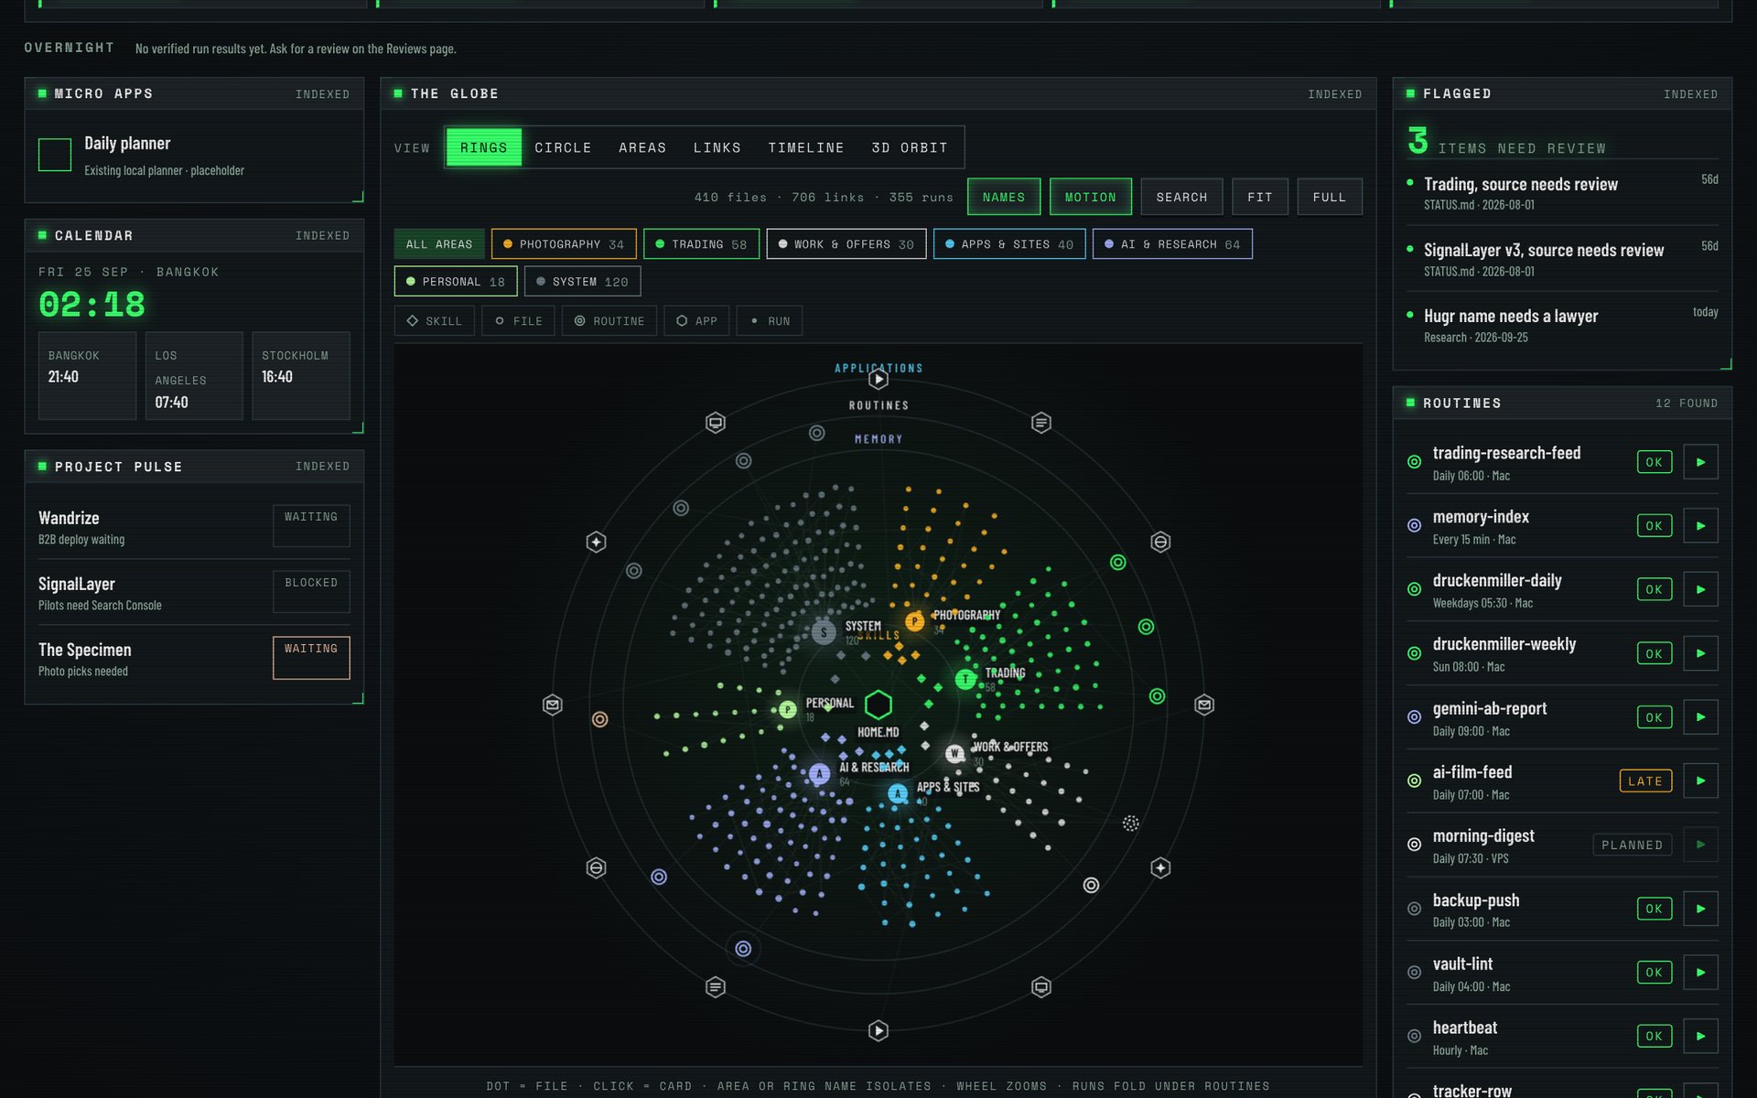Select the AI & Research hub node
This screenshot has height=1098, width=1757.
coord(819,774)
